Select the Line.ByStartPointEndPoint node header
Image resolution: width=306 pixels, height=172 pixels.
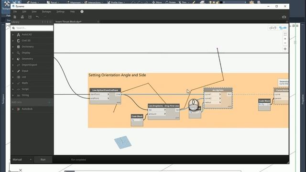point(105,90)
